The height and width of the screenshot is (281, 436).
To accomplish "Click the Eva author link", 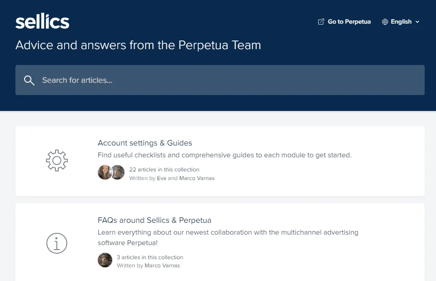I will (162, 178).
